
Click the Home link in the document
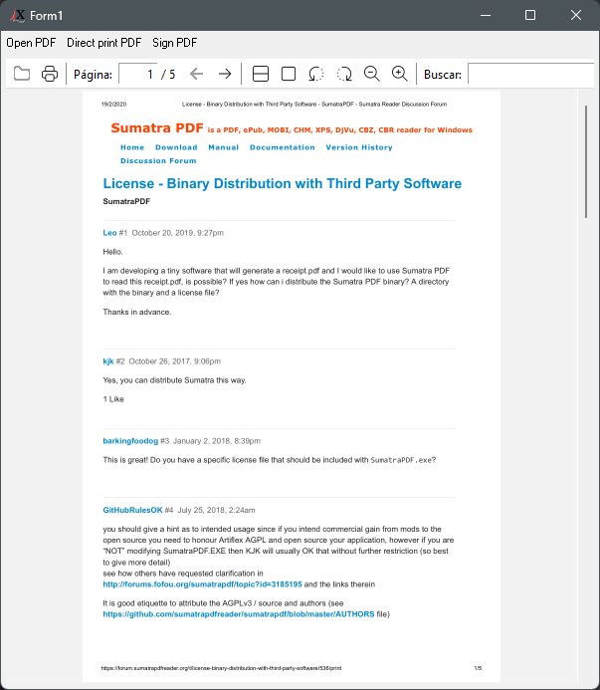(x=132, y=147)
